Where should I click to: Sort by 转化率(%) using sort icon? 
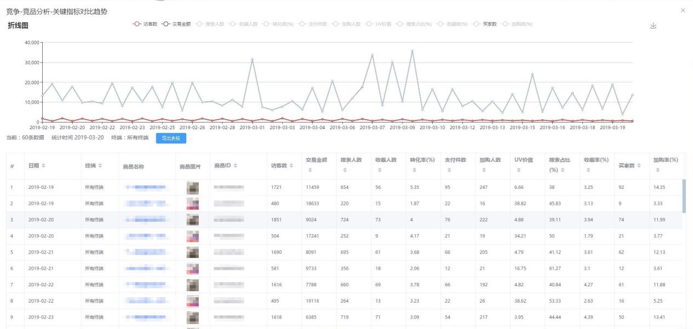[413, 170]
